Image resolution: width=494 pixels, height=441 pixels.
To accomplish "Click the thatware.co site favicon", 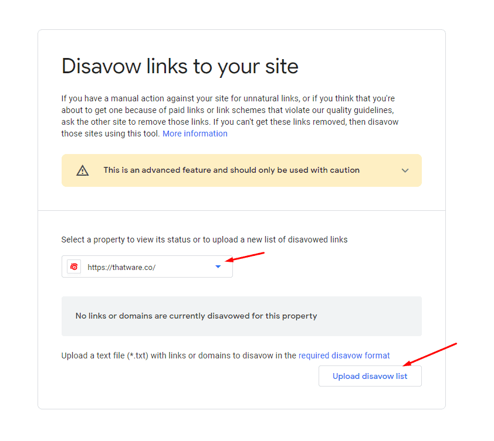I will click(x=74, y=266).
